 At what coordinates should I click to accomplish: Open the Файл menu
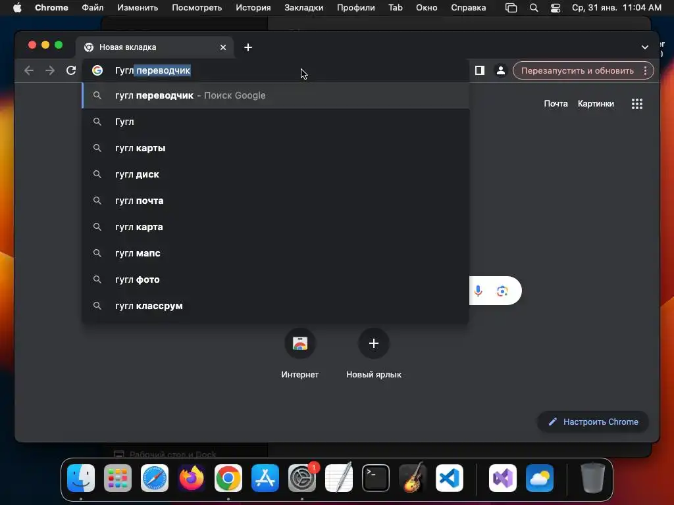pyautogui.click(x=92, y=8)
